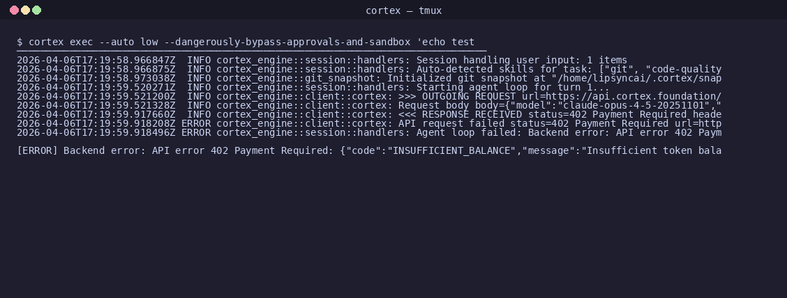Viewport: 787px width, 298px height.
Task: Click the 'Auto-detected skills for task' log line
Action: pos(369,69)
